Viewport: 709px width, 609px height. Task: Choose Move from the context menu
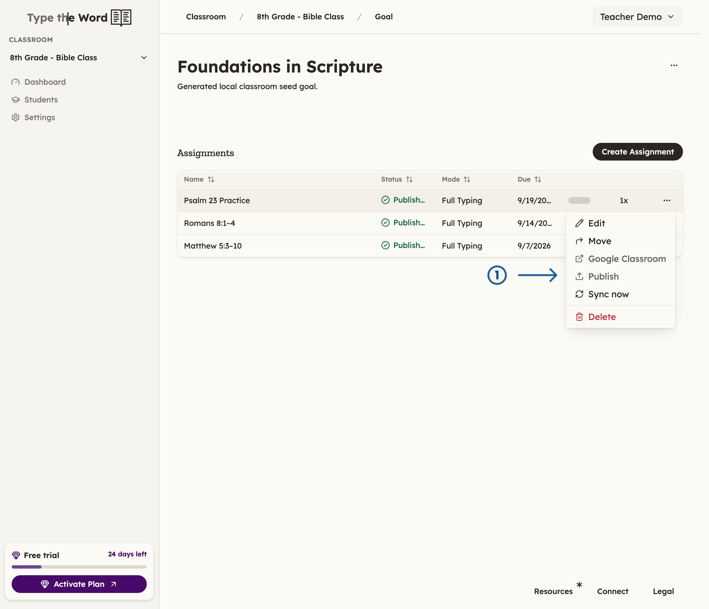[620, 241]
